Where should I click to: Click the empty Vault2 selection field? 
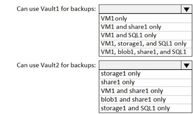click(x=140, y=65)
